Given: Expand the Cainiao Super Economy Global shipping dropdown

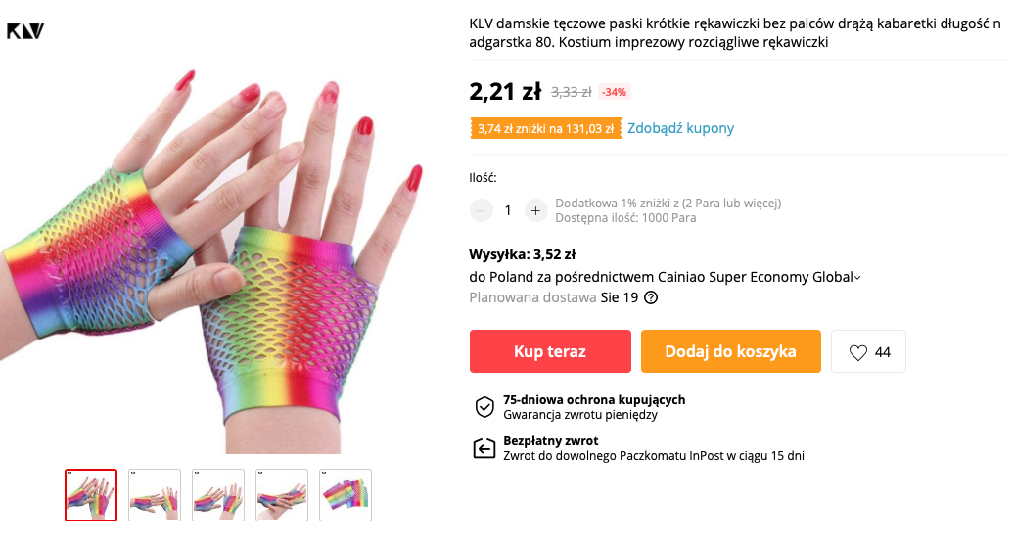Looking at the screenshot, I should click(857, 278).
